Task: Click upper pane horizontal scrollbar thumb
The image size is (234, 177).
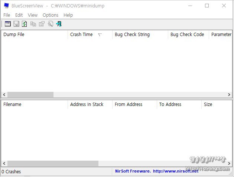Action: (x=30, y=95)
